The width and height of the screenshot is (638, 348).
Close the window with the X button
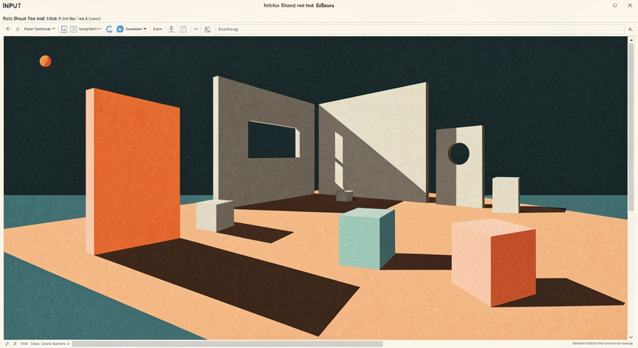[630, 5]
